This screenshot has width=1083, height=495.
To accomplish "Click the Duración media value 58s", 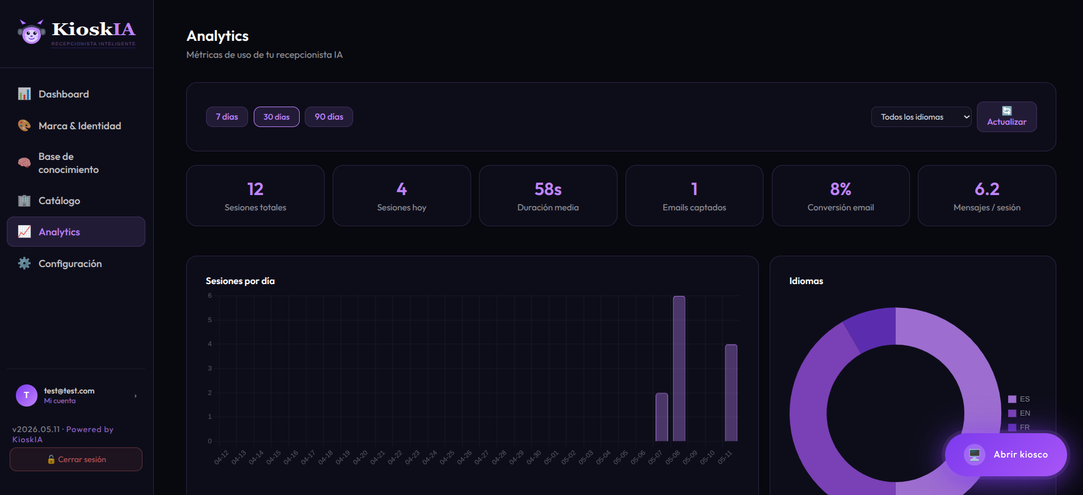I will [548, 189].
